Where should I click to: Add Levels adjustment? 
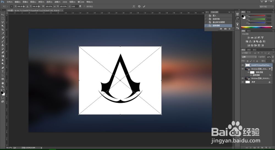tap(252, 37)
